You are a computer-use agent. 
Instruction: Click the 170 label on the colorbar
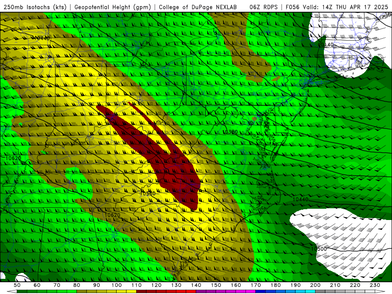point(256,285)
